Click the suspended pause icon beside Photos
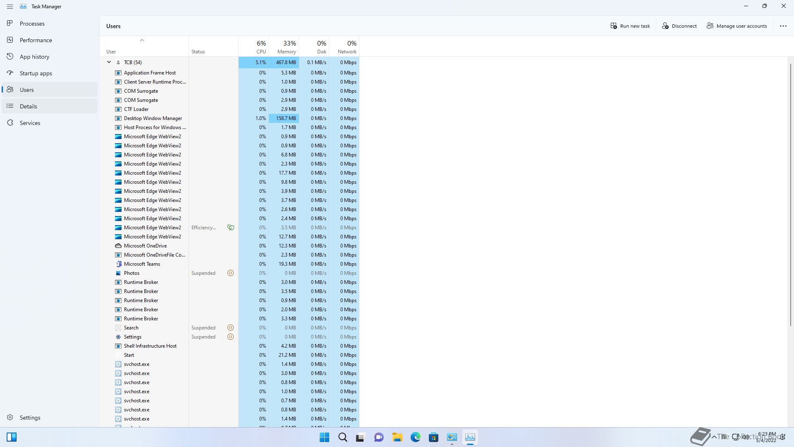 pos(231,273)
